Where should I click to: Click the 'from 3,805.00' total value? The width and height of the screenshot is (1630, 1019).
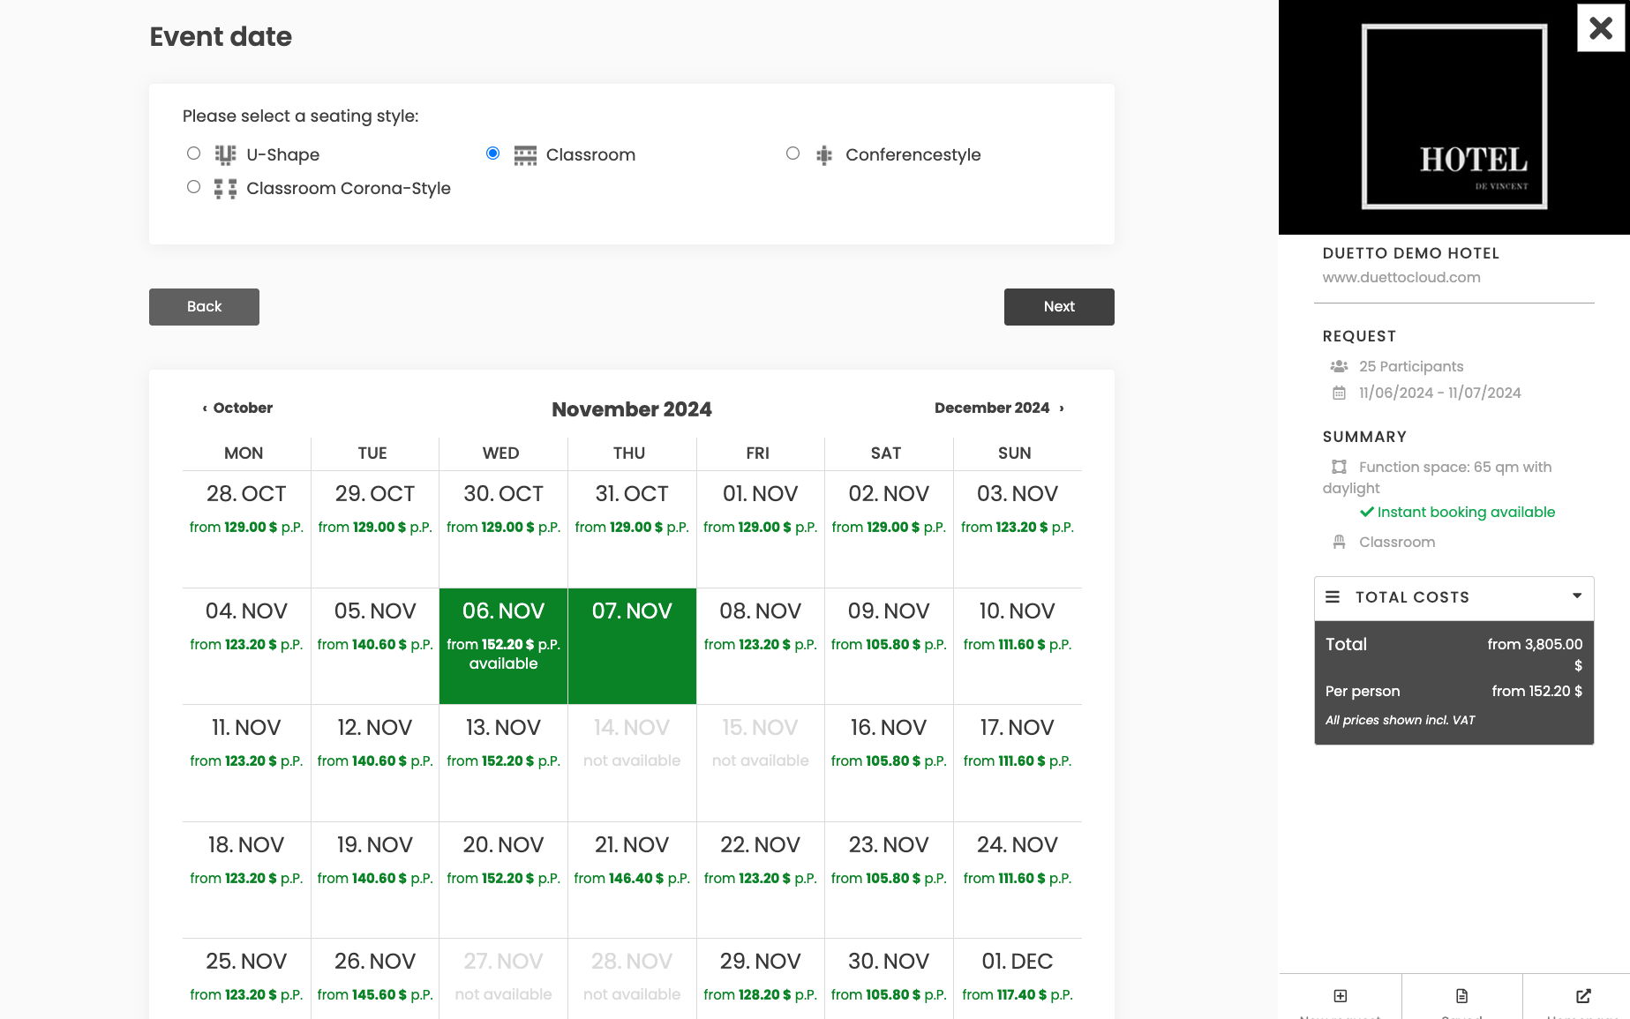[1535, 654]
